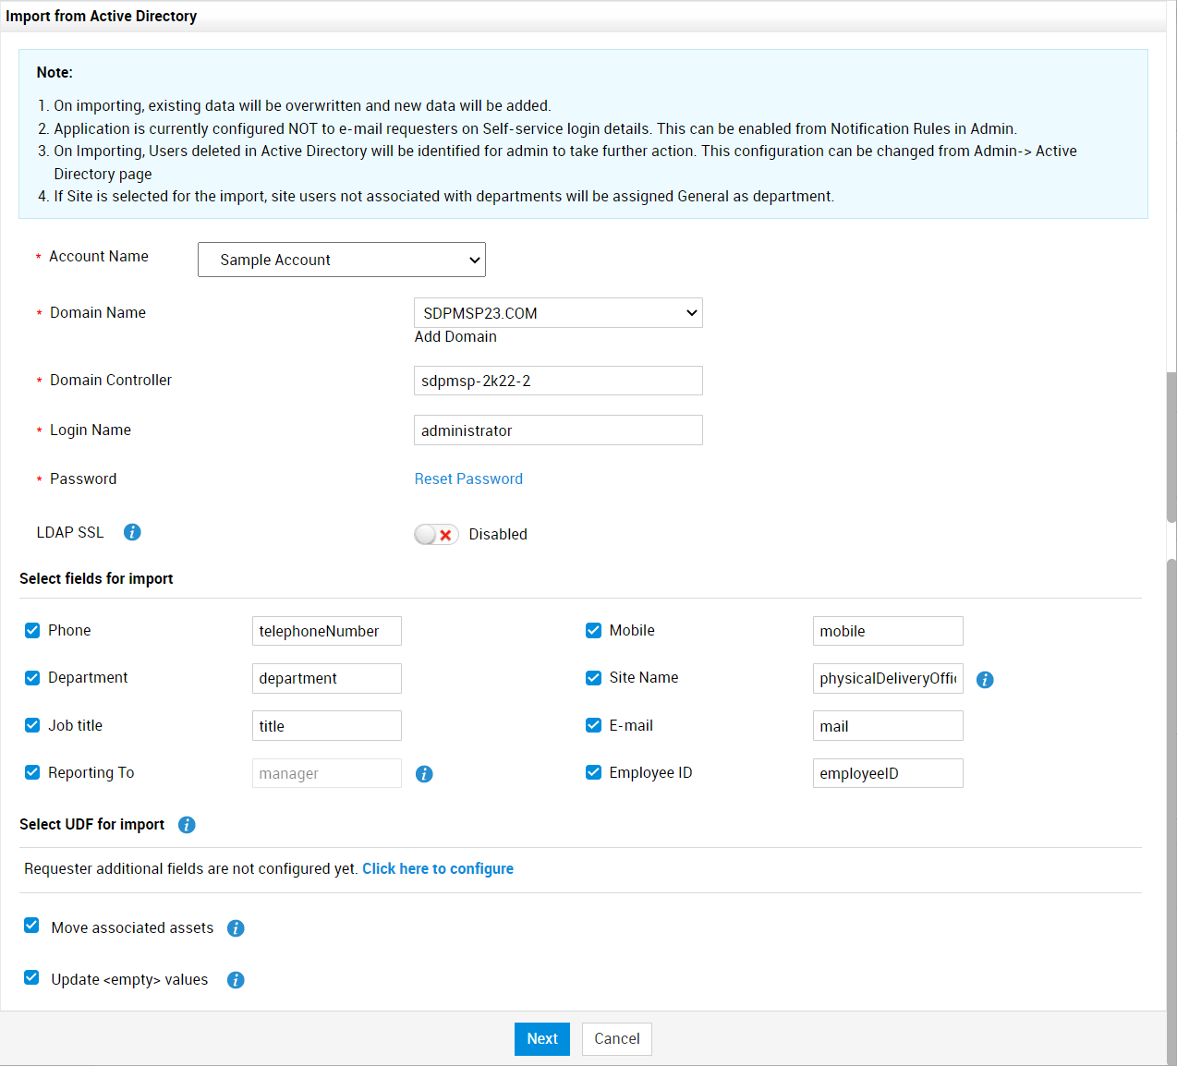Click info icon beside Move associated assets
The width and height of the screenshot is (1177, 1066).
click(236, 928)
